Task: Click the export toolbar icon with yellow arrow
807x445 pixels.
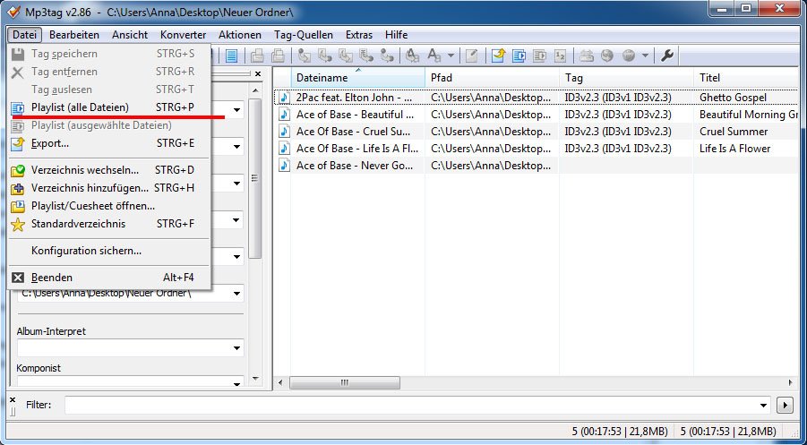Action: pyautogui.click(x=498, y=56)
